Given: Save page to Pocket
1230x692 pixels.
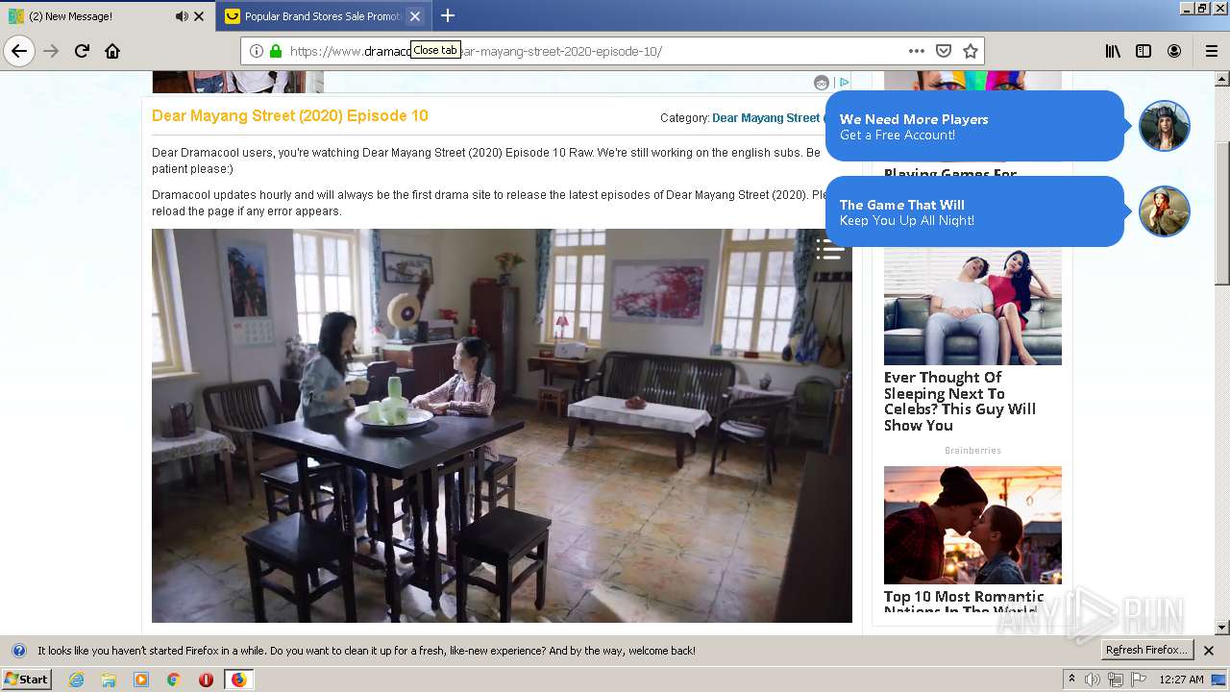Looking at the screenshot, I should [944, 51].
